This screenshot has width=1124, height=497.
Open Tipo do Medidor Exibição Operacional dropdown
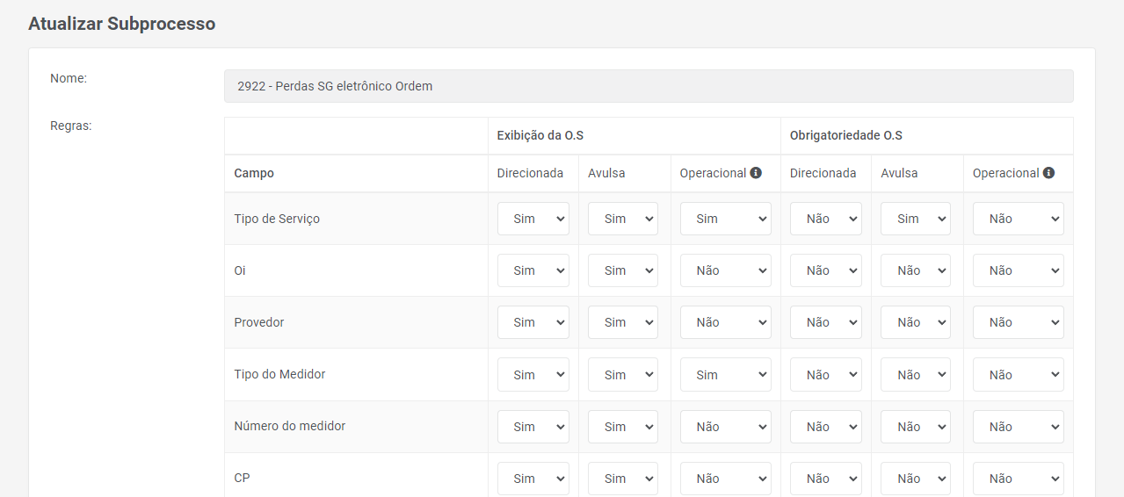[x=725, y=375]
